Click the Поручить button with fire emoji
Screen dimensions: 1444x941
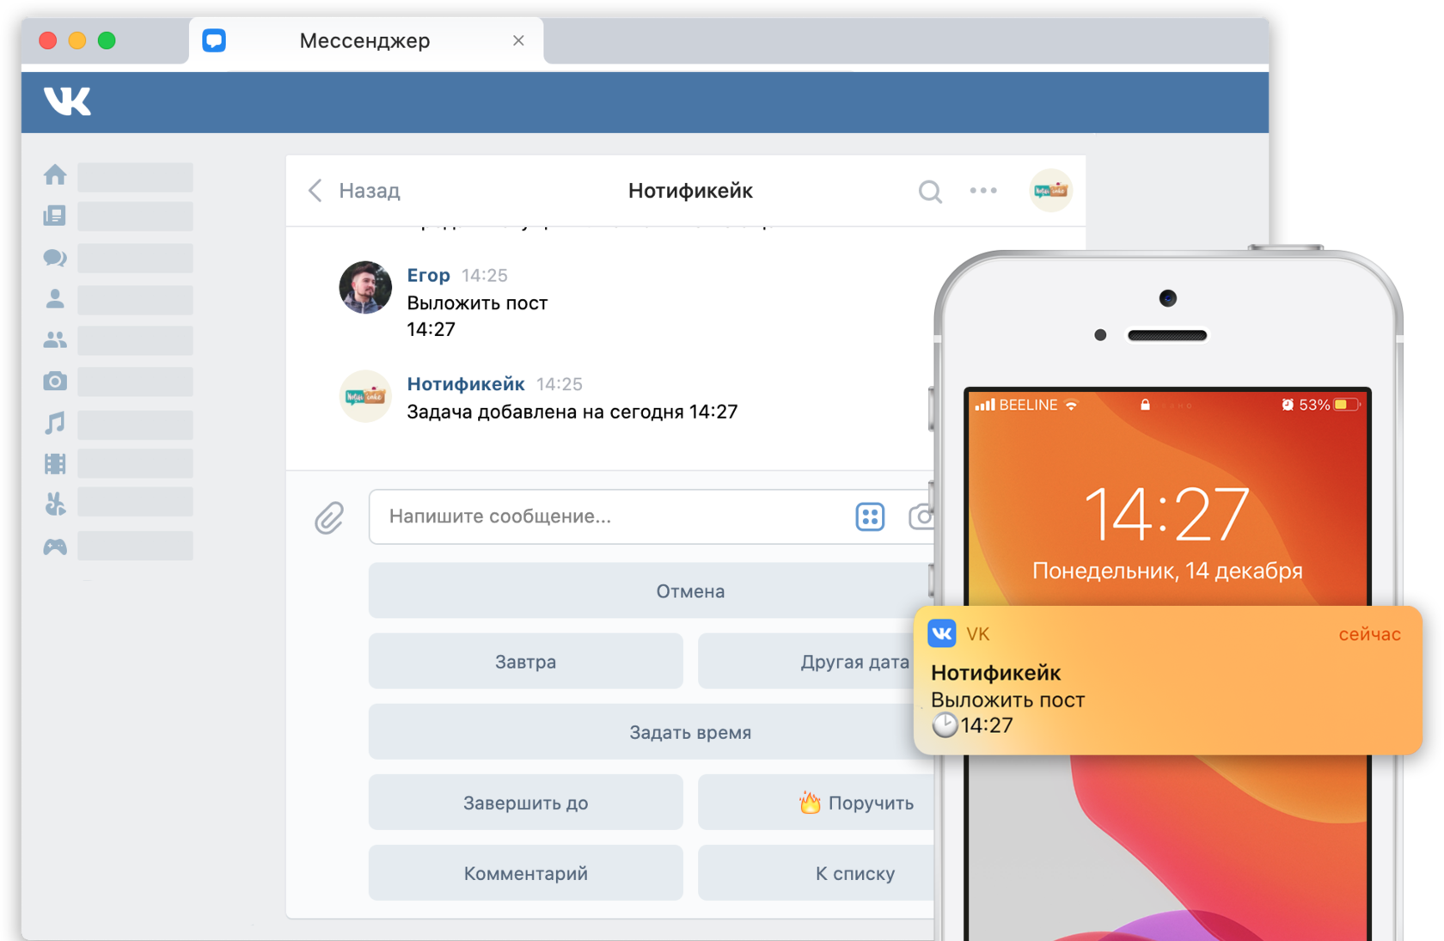tap(817, 803)
